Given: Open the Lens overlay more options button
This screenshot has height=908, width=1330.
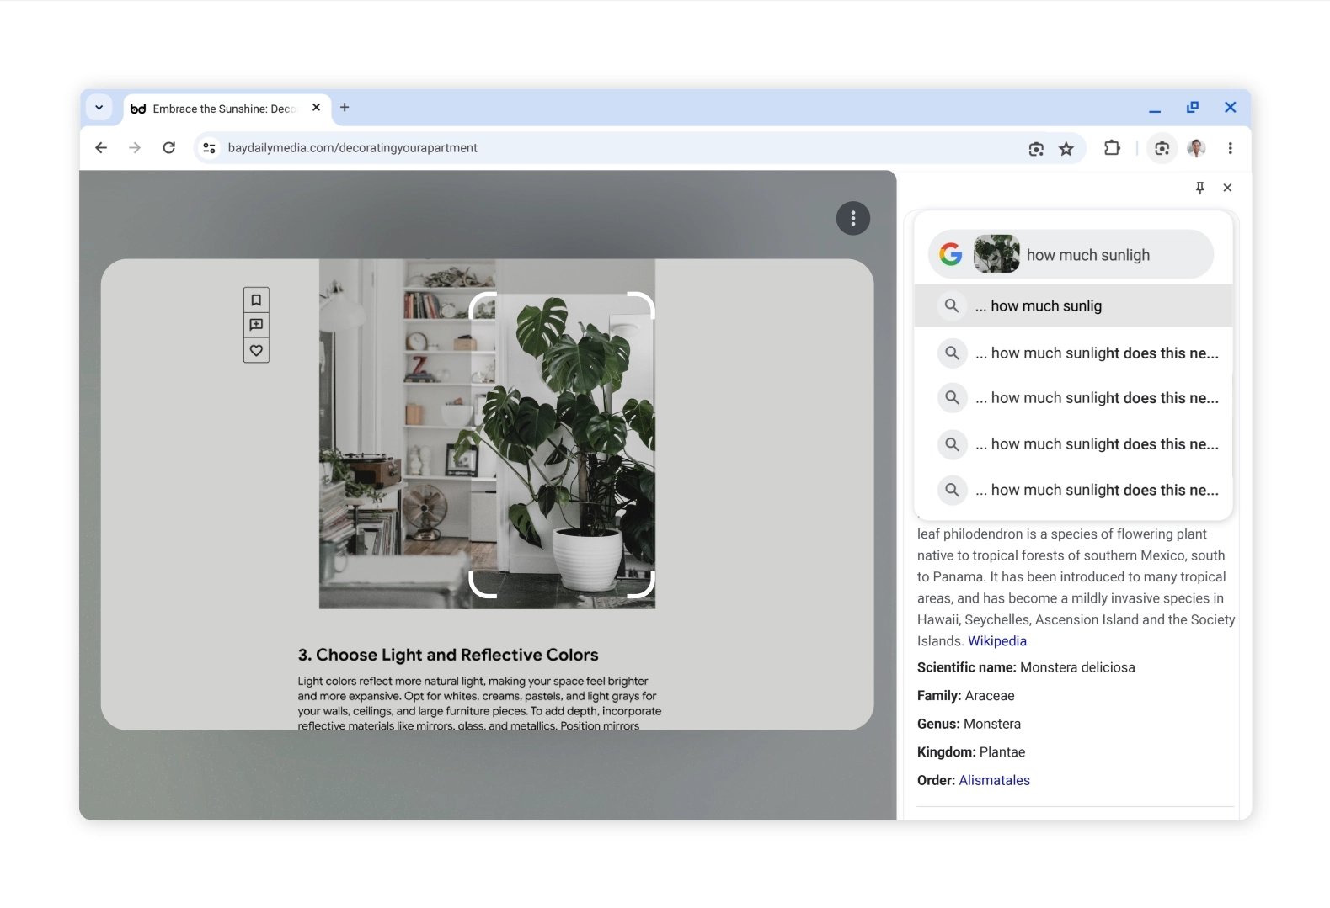Looking at the screenshot, I should 853,219.
